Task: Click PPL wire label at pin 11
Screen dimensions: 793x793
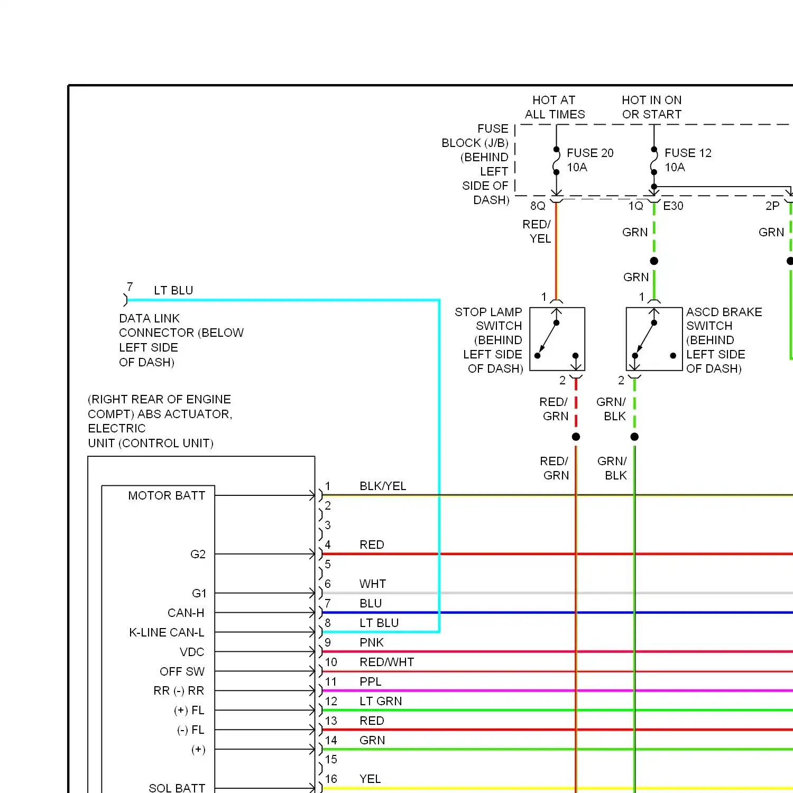Action: coord(370,682)
